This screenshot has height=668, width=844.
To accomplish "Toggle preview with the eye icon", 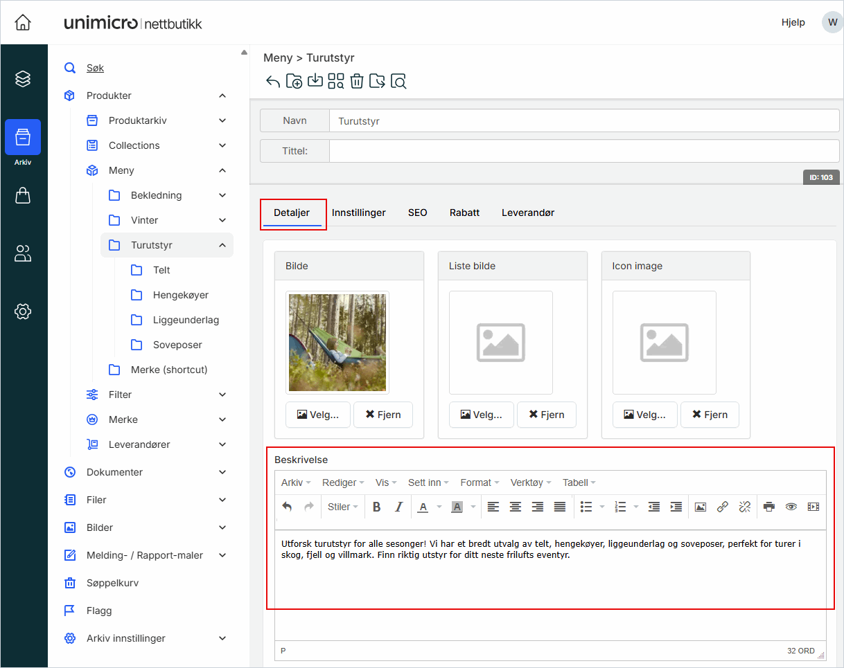I will coord(791,507).
